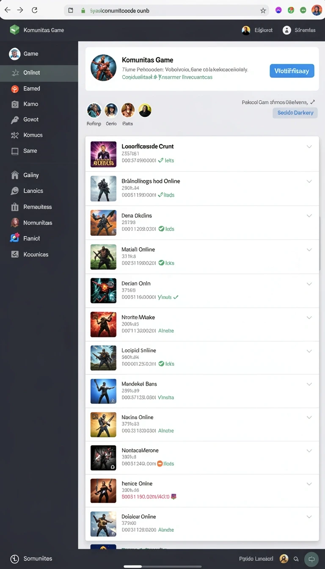This screenshot has width=325, height=569.
Task: Open Komucs in the sidebar
Action: [x=39, y=135]
